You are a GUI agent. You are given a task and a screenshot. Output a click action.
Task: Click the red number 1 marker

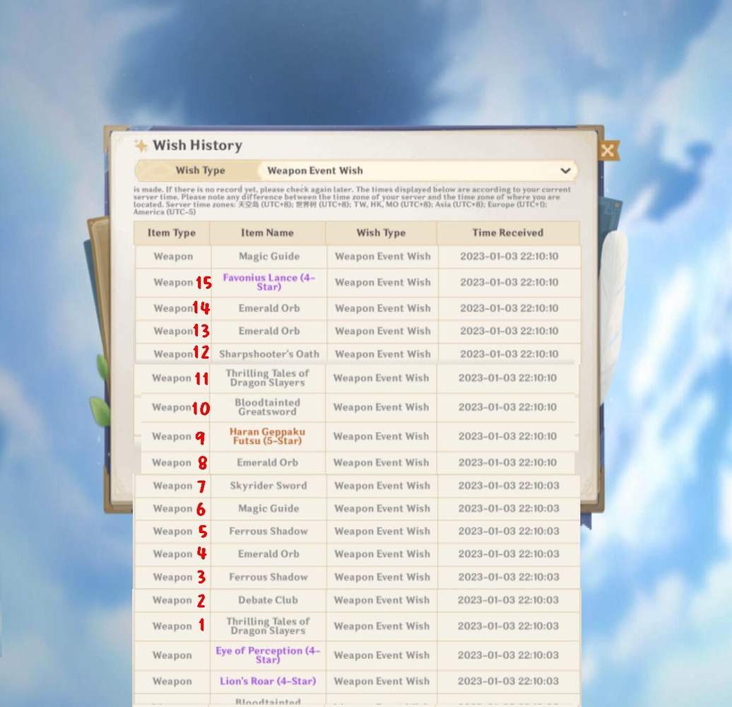click(x=201, y=625)
